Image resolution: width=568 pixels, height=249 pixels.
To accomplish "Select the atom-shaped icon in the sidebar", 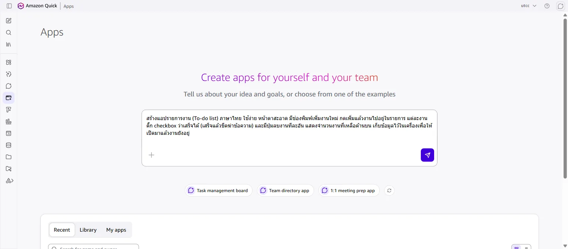I will click(9, 62).
